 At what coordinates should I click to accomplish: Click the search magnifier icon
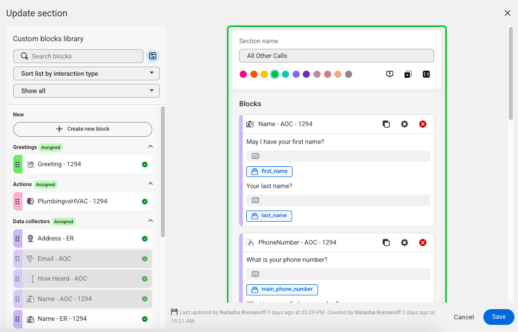pyautogui.click(x=24, y=56)
